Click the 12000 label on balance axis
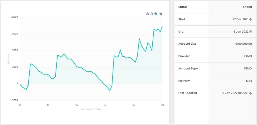This screenshot has width=257, height=125. pyautogui.click(x=15, y=17)
